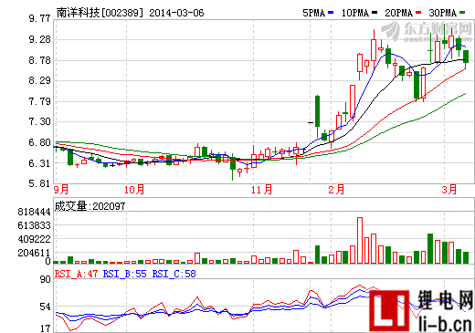Image resolution: width=475 pixels, height=333 pixels.
Task: Click the date 2014-03-06 in header
Action: tap(176, 13)
